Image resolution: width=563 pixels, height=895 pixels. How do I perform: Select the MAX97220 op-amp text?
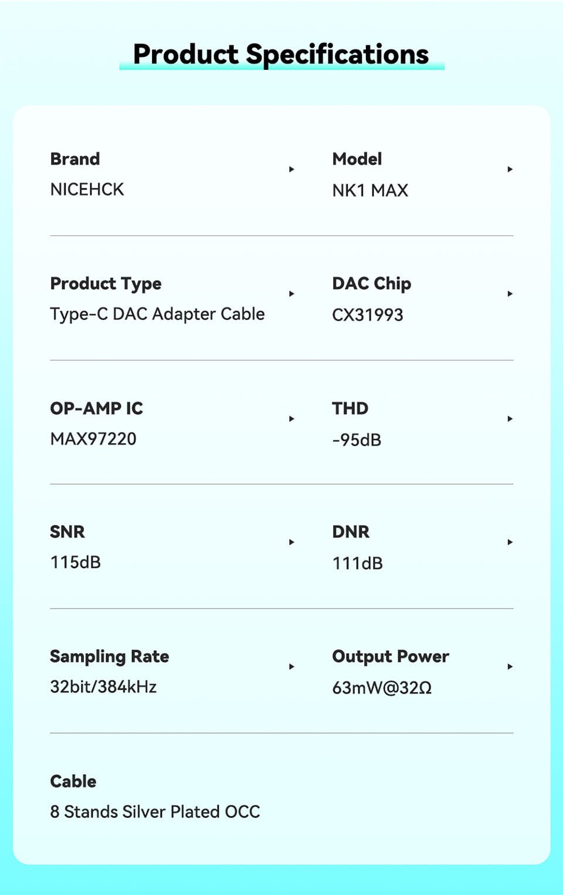point(93,438)
